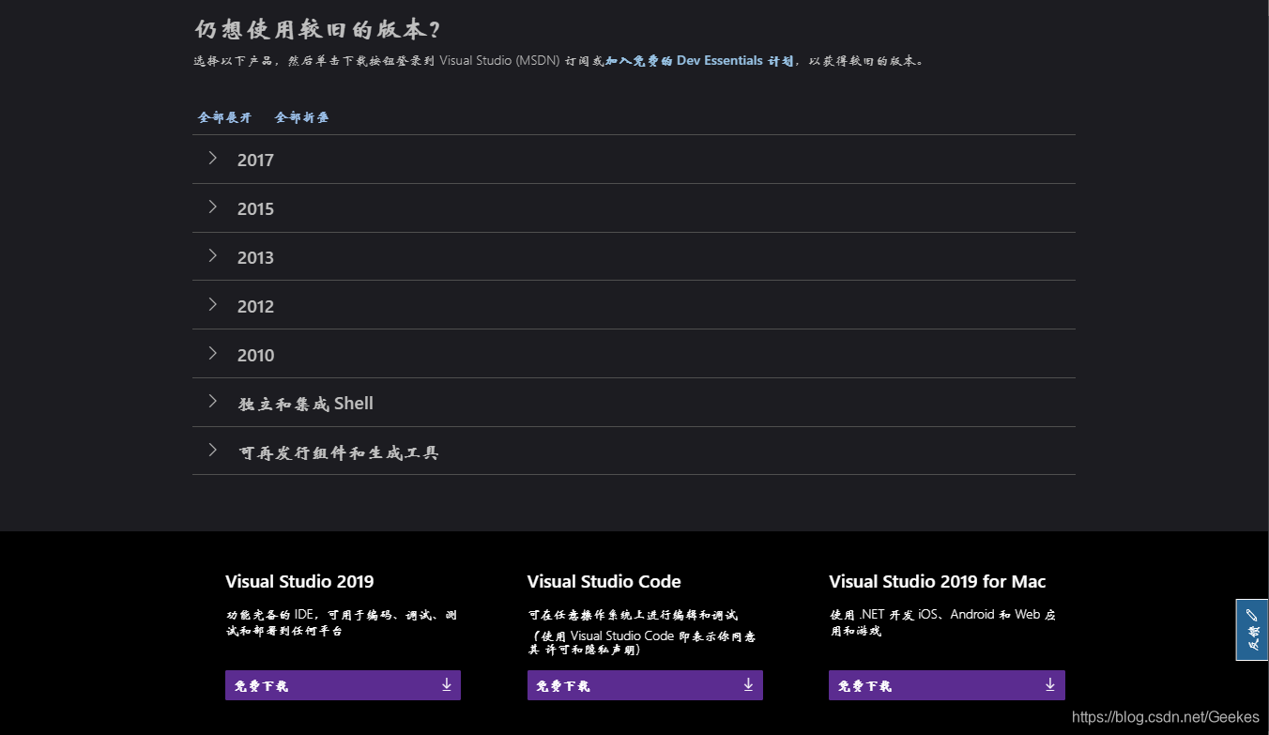Image resolution: width=1269 pixels, height=735 pixels.
Task: Click the 使用 .NET 开发 iOS description text
Action: pos(943,623)
